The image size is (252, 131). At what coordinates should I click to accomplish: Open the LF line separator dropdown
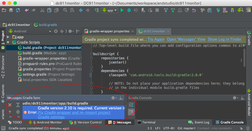pos(158,128)
